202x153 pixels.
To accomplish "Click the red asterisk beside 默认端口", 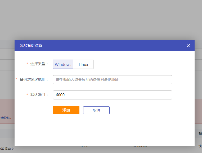I will [x=27, y=95].
